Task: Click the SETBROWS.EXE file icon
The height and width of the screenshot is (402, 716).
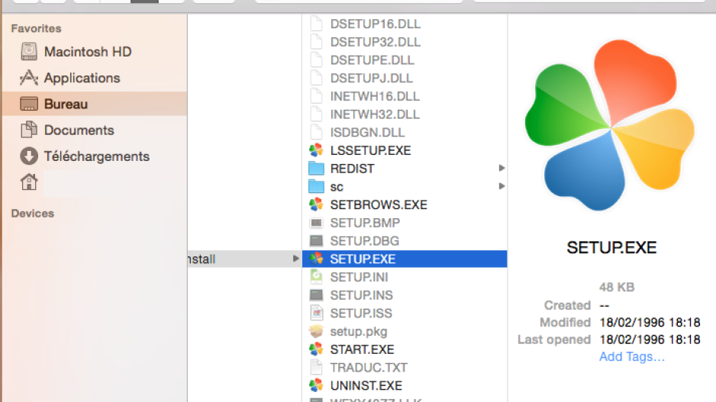Action: pos(316,204)
